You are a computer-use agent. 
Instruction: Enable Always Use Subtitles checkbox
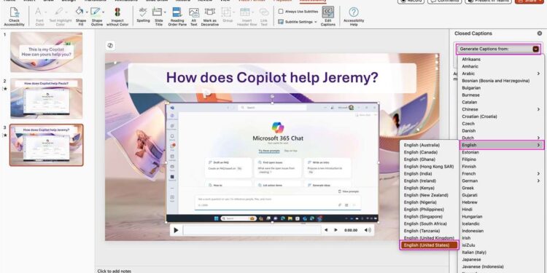[281, 12]
